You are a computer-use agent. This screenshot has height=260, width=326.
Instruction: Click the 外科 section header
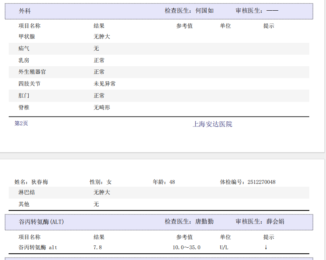pyautogui.click(x=25, y=11)
